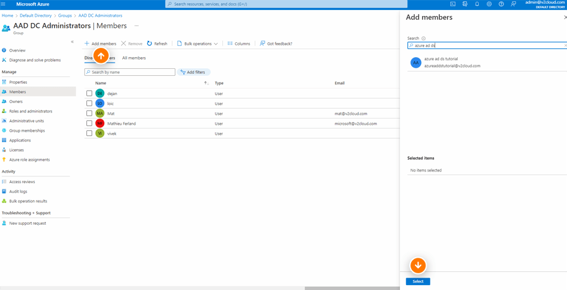This screenshot has width=567, height=290.
Task: Switch to the All members tab
Action: (x=134, y=58)
